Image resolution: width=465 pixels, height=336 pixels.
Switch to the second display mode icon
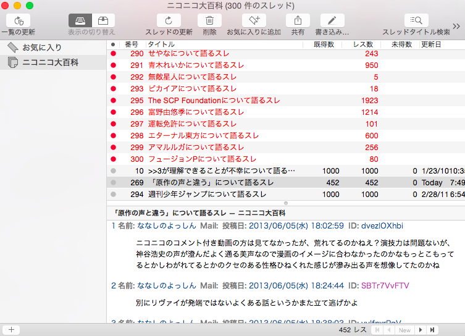(103, 21)
